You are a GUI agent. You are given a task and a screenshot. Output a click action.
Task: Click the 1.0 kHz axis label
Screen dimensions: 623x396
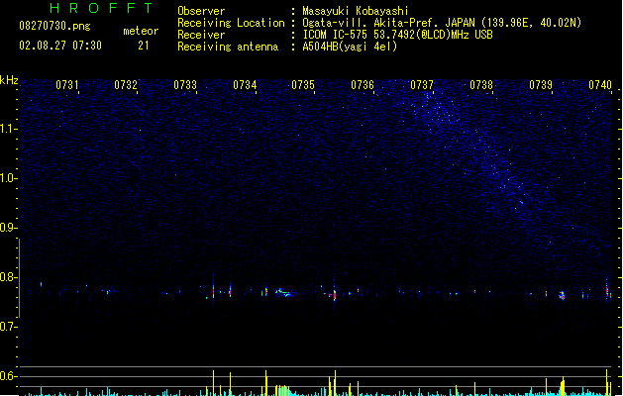(x=8, y=178)
